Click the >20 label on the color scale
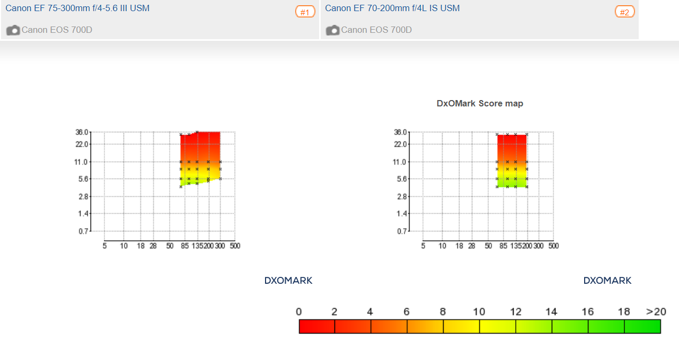This screenshot has height=351, width=679. click(656, 312)
